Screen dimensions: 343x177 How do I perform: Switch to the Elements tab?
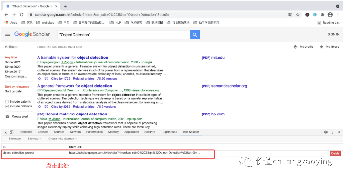pyautogui.click(x=26, y=132)
